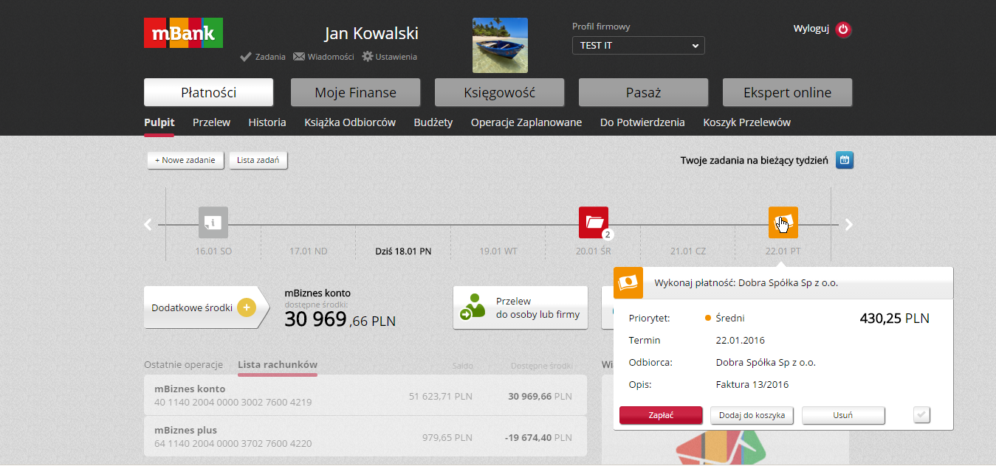This screenshot has height=466, width=996.
Task: Click the Usuń button in task popup
Action: (843, 415)
